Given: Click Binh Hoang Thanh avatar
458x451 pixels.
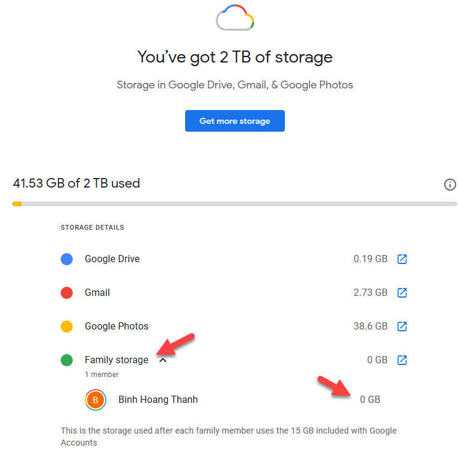Looking at the screenshot, I should (x=95, y=399).
